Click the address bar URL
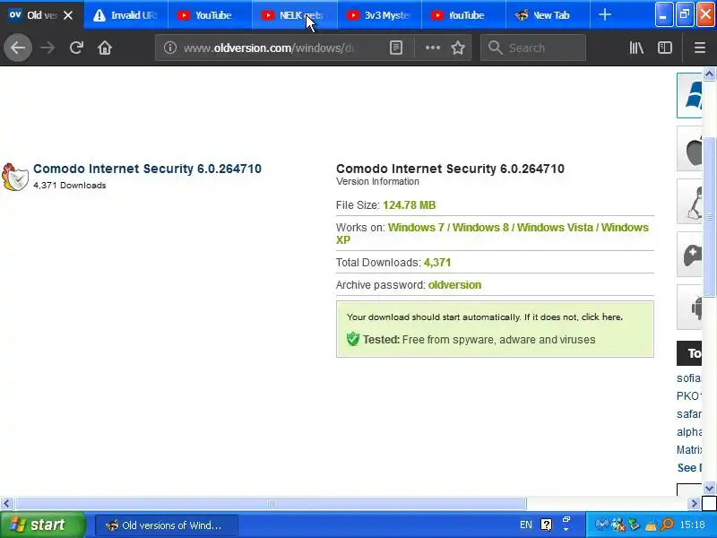This screenshot has height=538, width=717. [x=269, y=48]
